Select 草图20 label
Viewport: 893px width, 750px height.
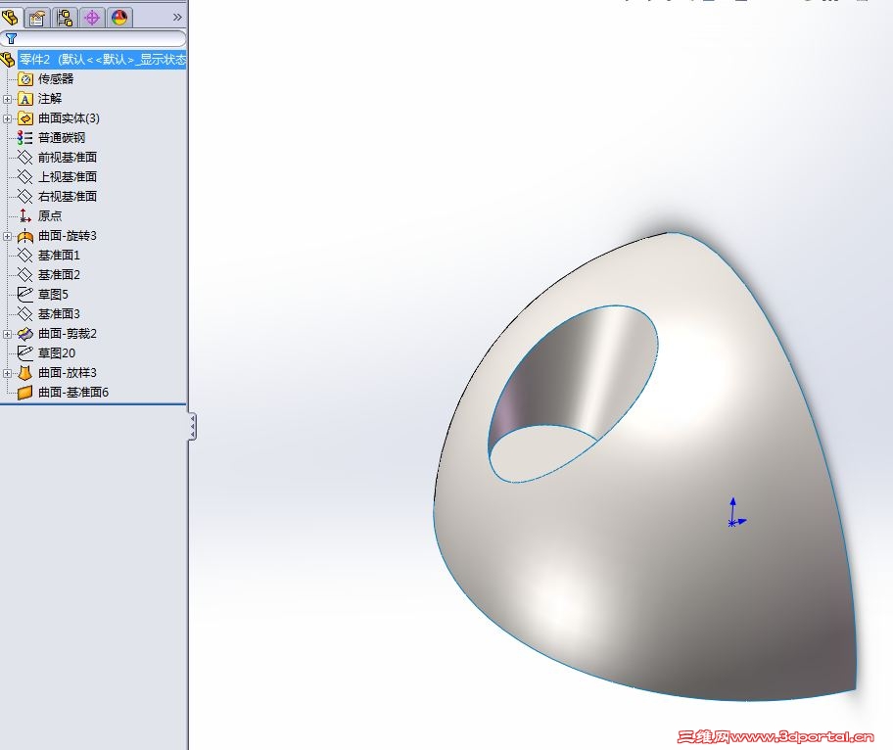(x=57, y=353)
